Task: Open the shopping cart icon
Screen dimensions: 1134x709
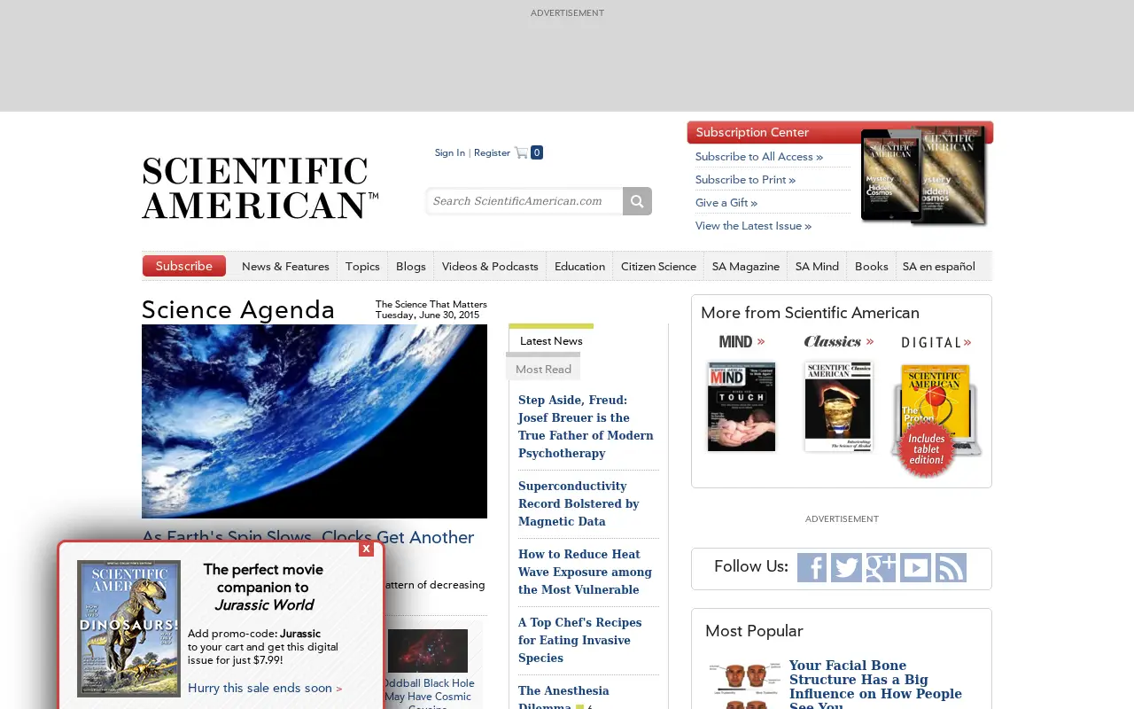Action: (x=521, y=152)
